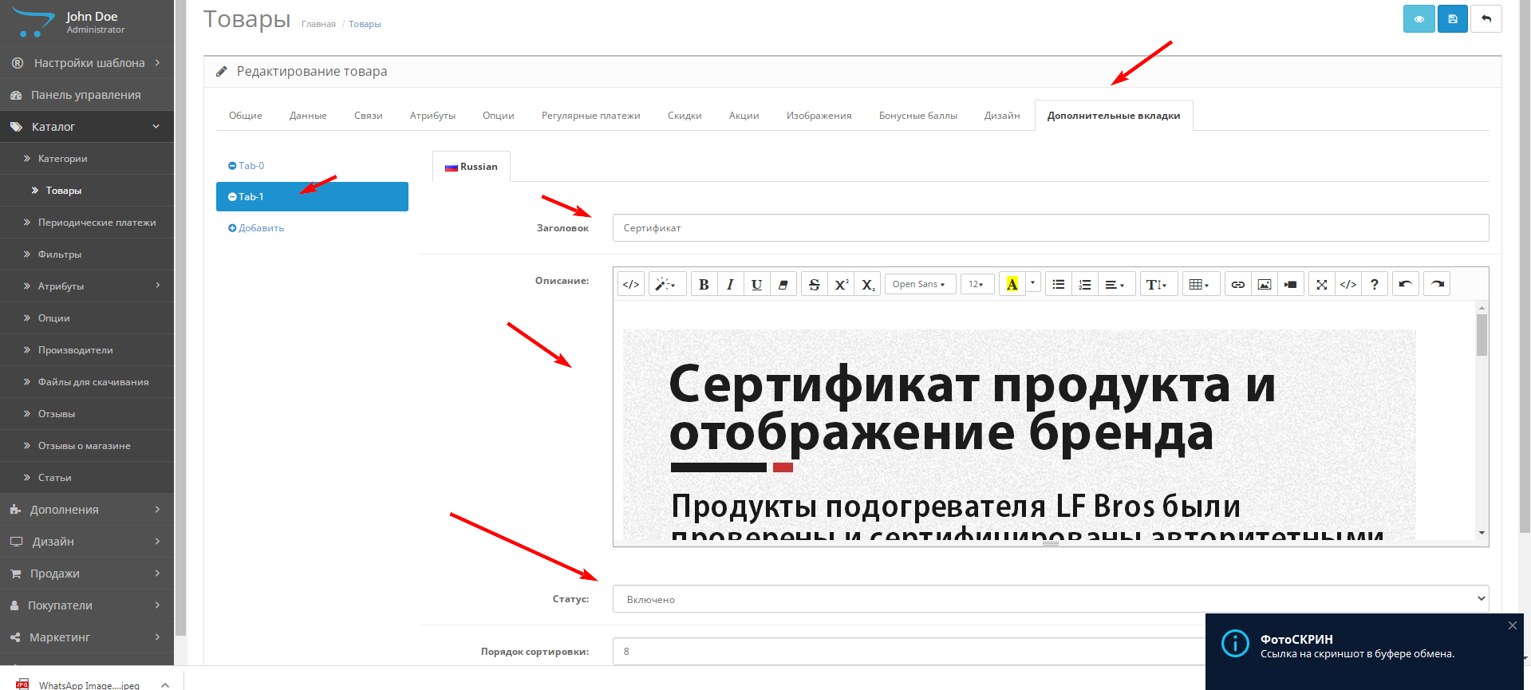Collapse the Каталог sidebar menu
The image size is (1531, 690).
(x=87, y=127)
